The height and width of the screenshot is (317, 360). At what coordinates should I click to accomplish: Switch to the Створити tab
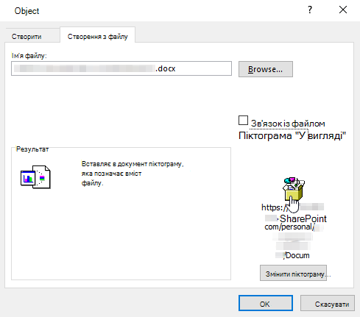click(x=27, y=37)
